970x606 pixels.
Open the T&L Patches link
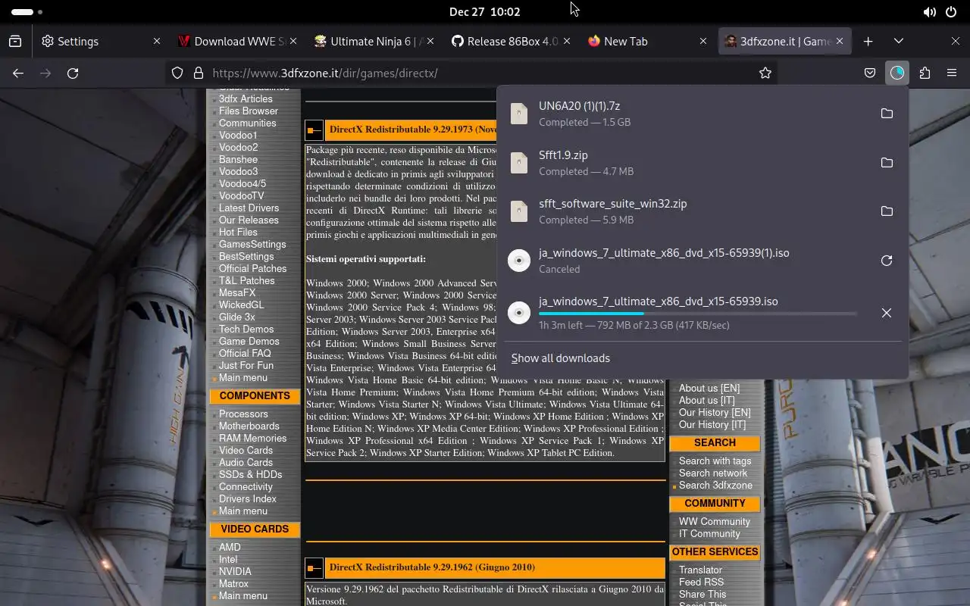coord(246,281)
